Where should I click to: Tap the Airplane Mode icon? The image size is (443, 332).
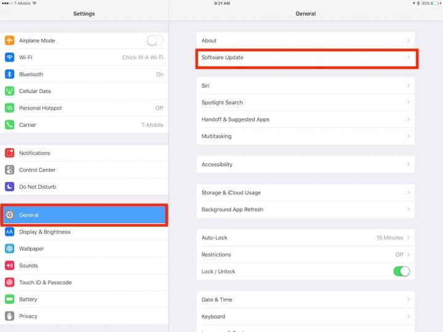[x=9, y=41]
